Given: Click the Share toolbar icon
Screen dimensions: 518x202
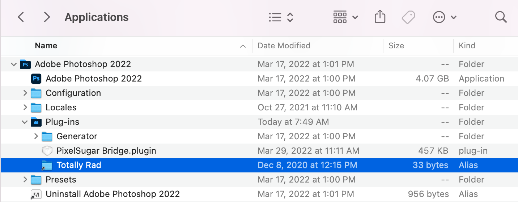Looking at the screenshot, I should click(x=380, y=17).
